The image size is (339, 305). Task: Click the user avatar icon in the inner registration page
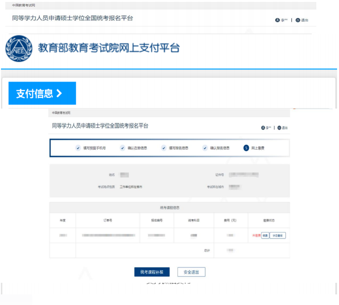[263, 128]
